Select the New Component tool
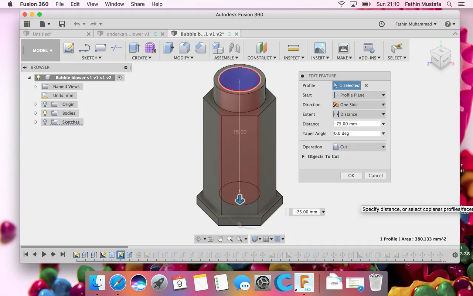Screen dimensions: 473x296 218,48
